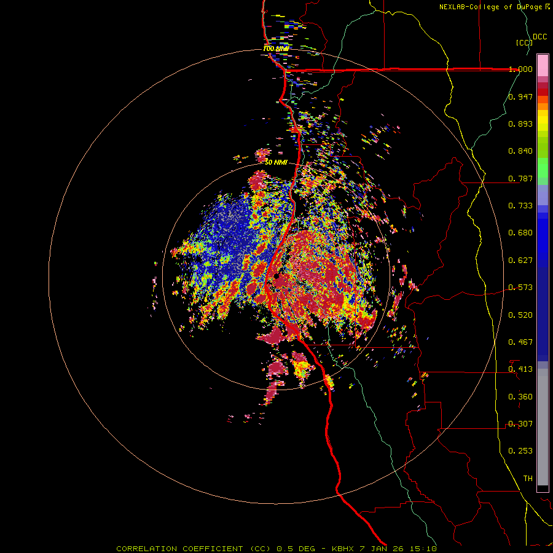Select the 0.893 scale value
Screen dimensions: 553x553
[520, 124]
